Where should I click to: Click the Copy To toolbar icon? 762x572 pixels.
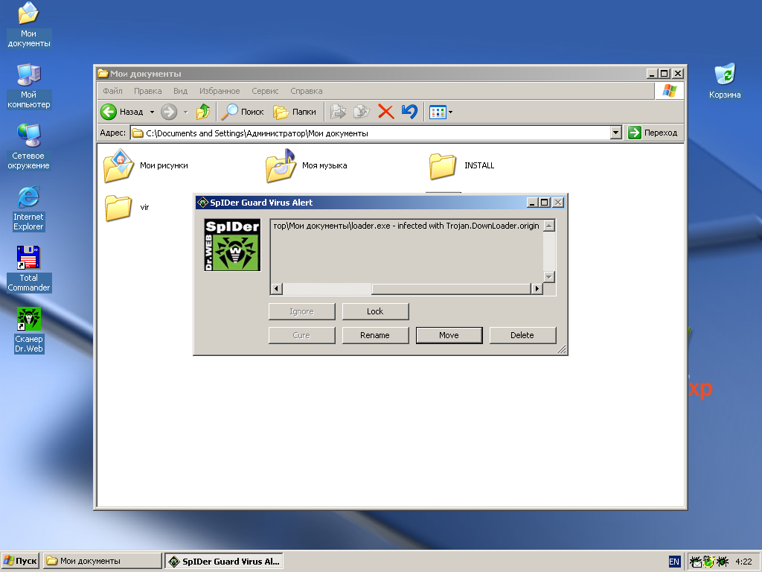click(362, 112)
